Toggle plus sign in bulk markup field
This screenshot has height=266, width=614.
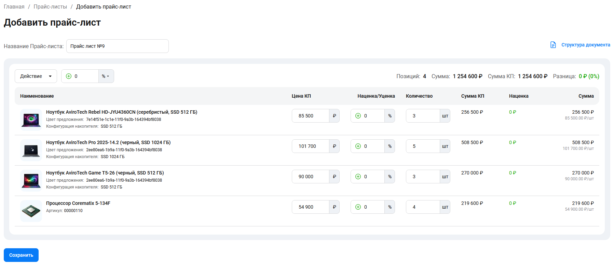pos(69,76)
